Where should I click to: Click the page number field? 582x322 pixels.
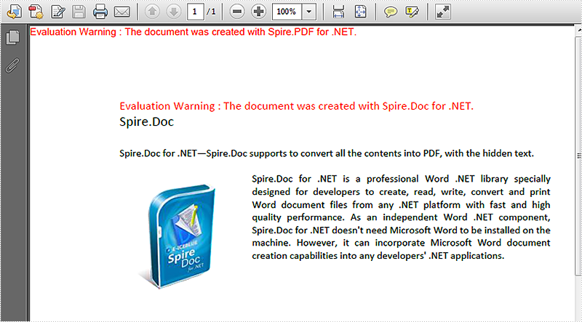point(195,12)
